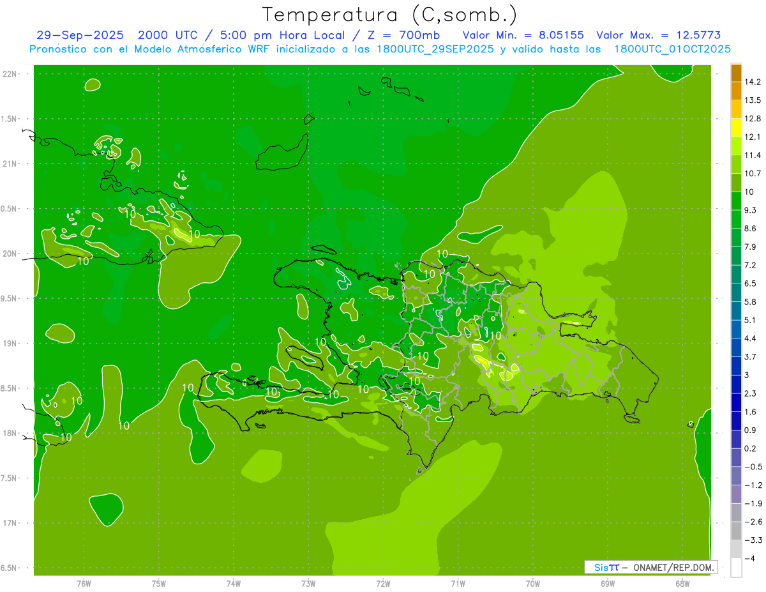
Task: Click 'Valor Max. = 12.5773' text
Action: [659, 35]
